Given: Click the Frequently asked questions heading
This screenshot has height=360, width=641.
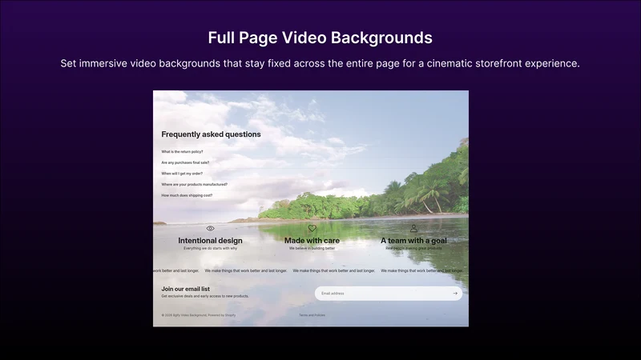Looking at the screenshot, I should [x=211, y=134].
